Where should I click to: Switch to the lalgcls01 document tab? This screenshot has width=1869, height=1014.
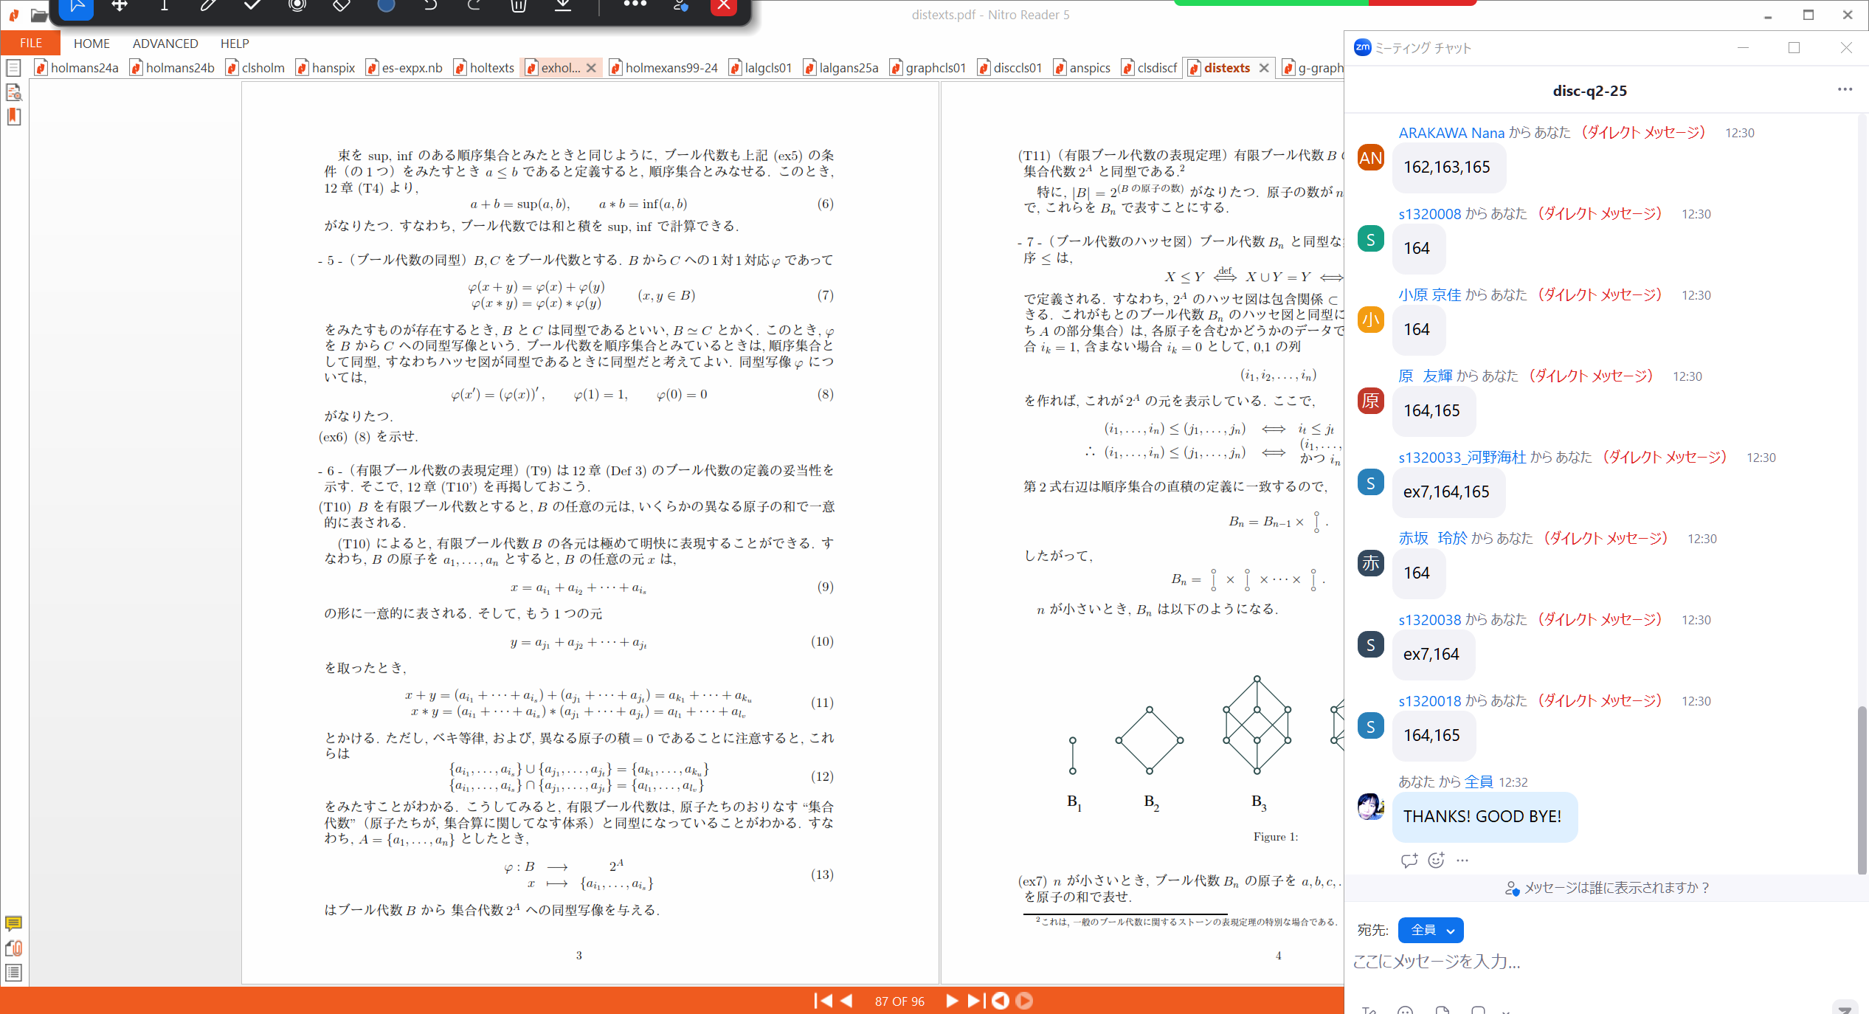coord(761,68)
